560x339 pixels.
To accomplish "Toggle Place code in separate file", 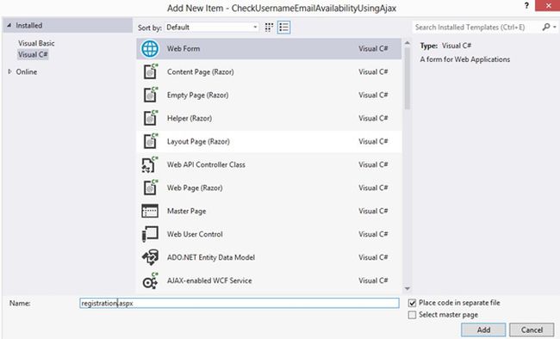I will click(x=412, y=303).
